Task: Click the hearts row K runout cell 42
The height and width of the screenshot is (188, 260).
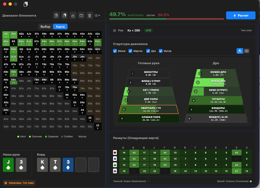Action: [x=134, y=152]
